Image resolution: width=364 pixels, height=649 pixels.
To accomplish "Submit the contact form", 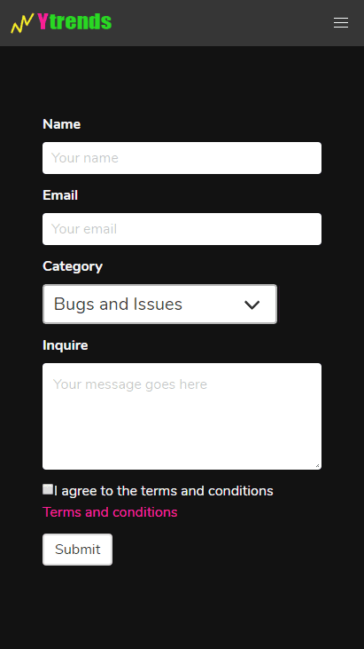I will [x=78, y=550].
